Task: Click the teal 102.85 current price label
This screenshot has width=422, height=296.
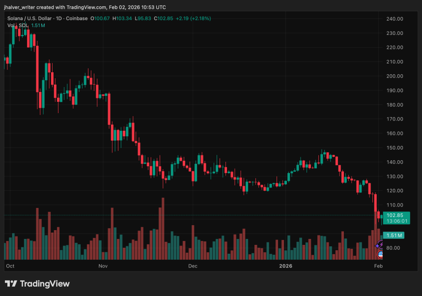Action: [396, 215]
